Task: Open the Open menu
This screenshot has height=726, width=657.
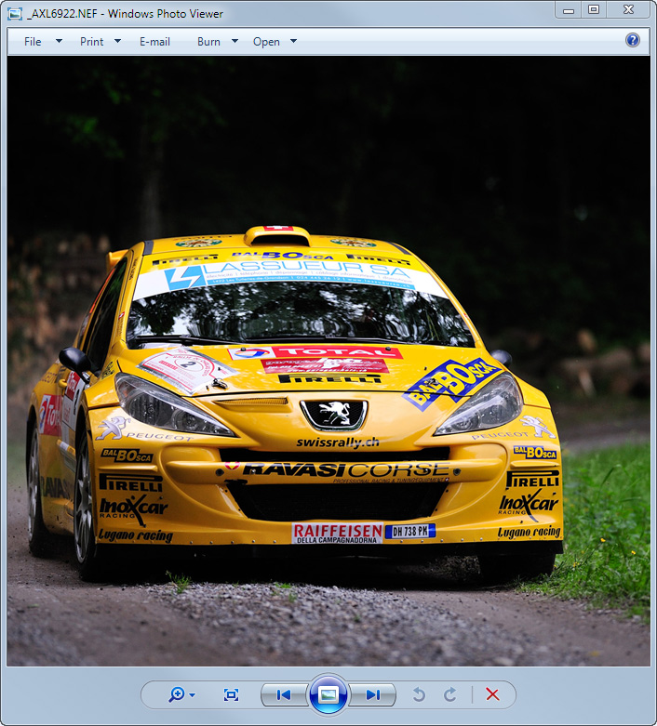Action: (x=266, y=42)
